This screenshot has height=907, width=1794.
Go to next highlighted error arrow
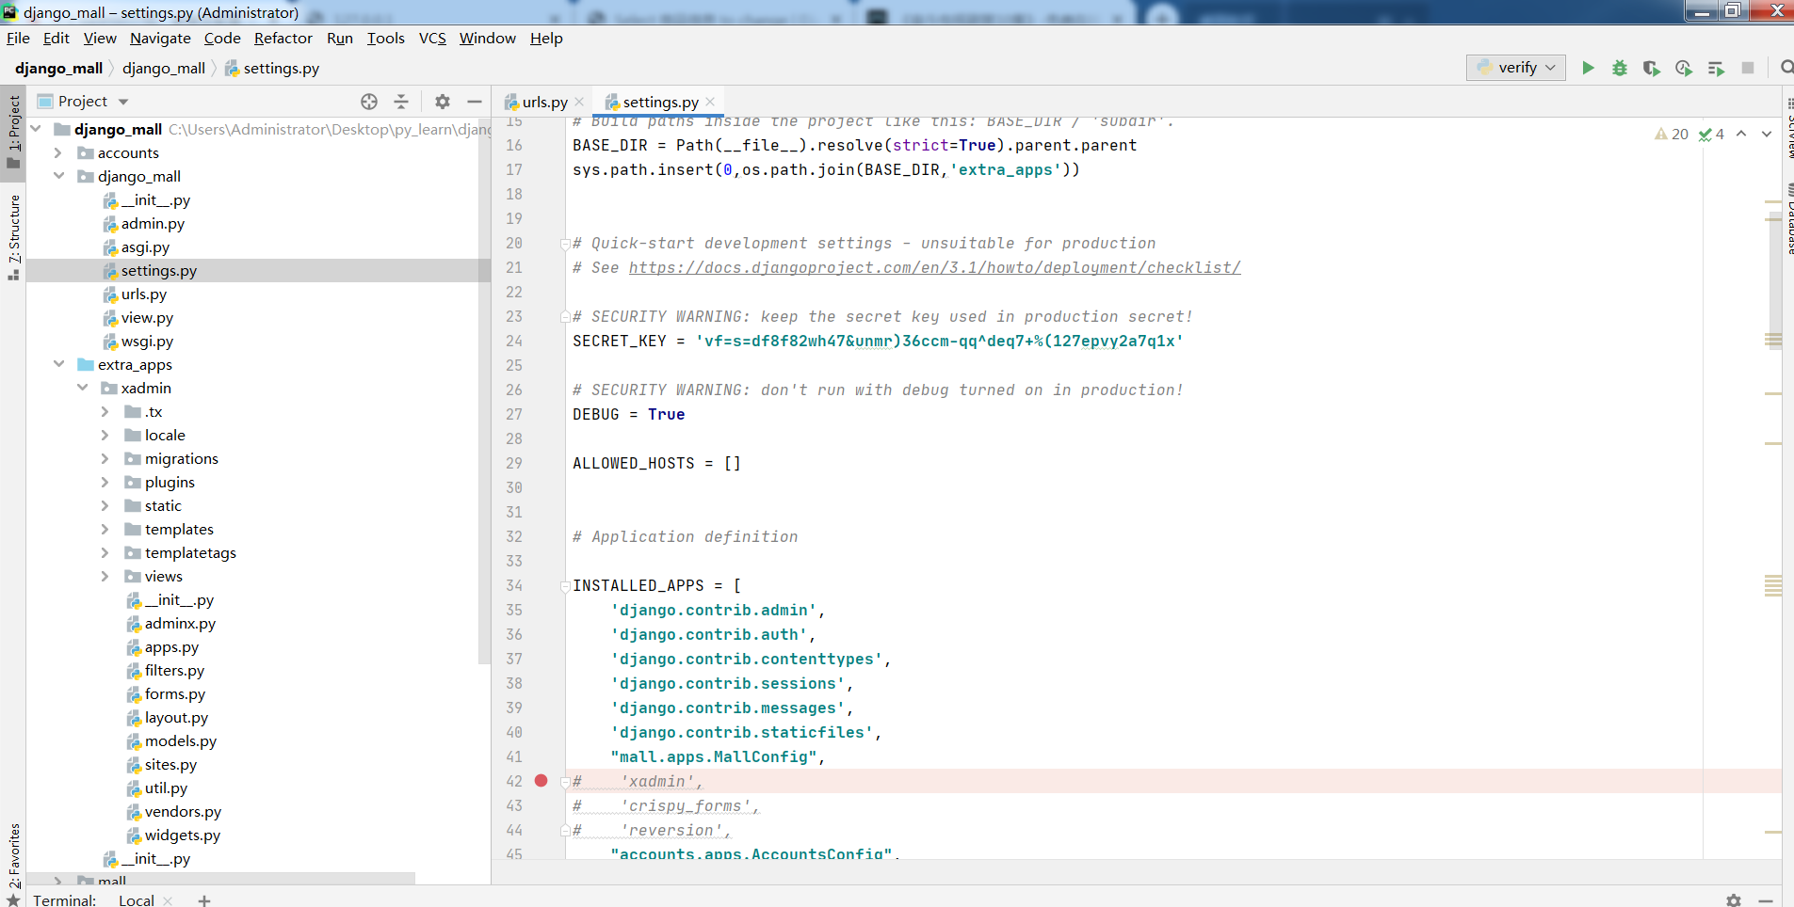click(x=1767, y=134)
